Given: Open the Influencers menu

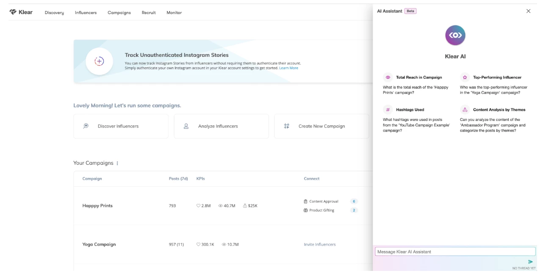Looking at the screenshot, I should pyautogui.click(x=86, y=13).
